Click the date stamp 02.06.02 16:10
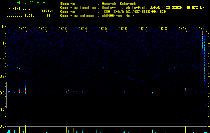Viewport: 210px width, 133px height. click(x=20, y=15)
